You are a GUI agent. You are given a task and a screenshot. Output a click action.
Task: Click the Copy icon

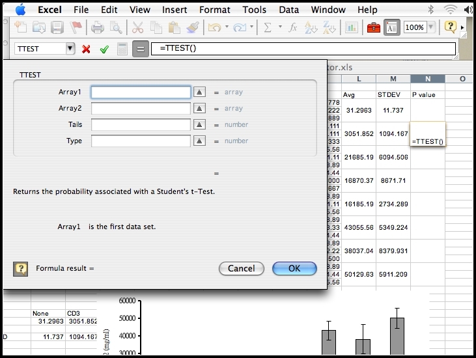[156, 27]
